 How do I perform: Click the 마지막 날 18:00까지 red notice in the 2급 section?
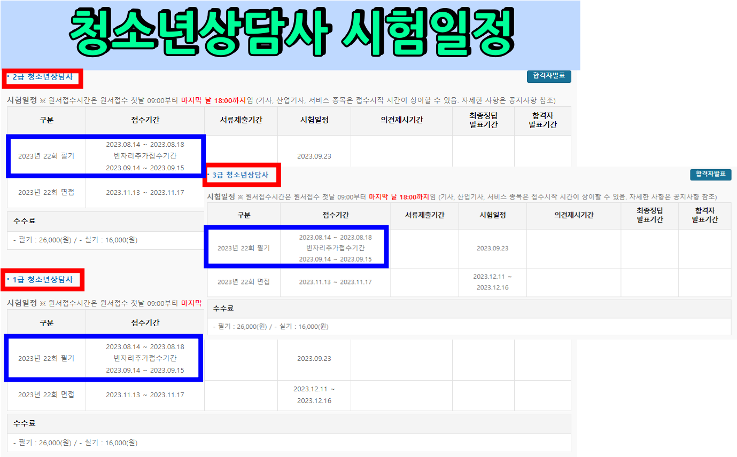pyautogui.click(x=213, y=100)
